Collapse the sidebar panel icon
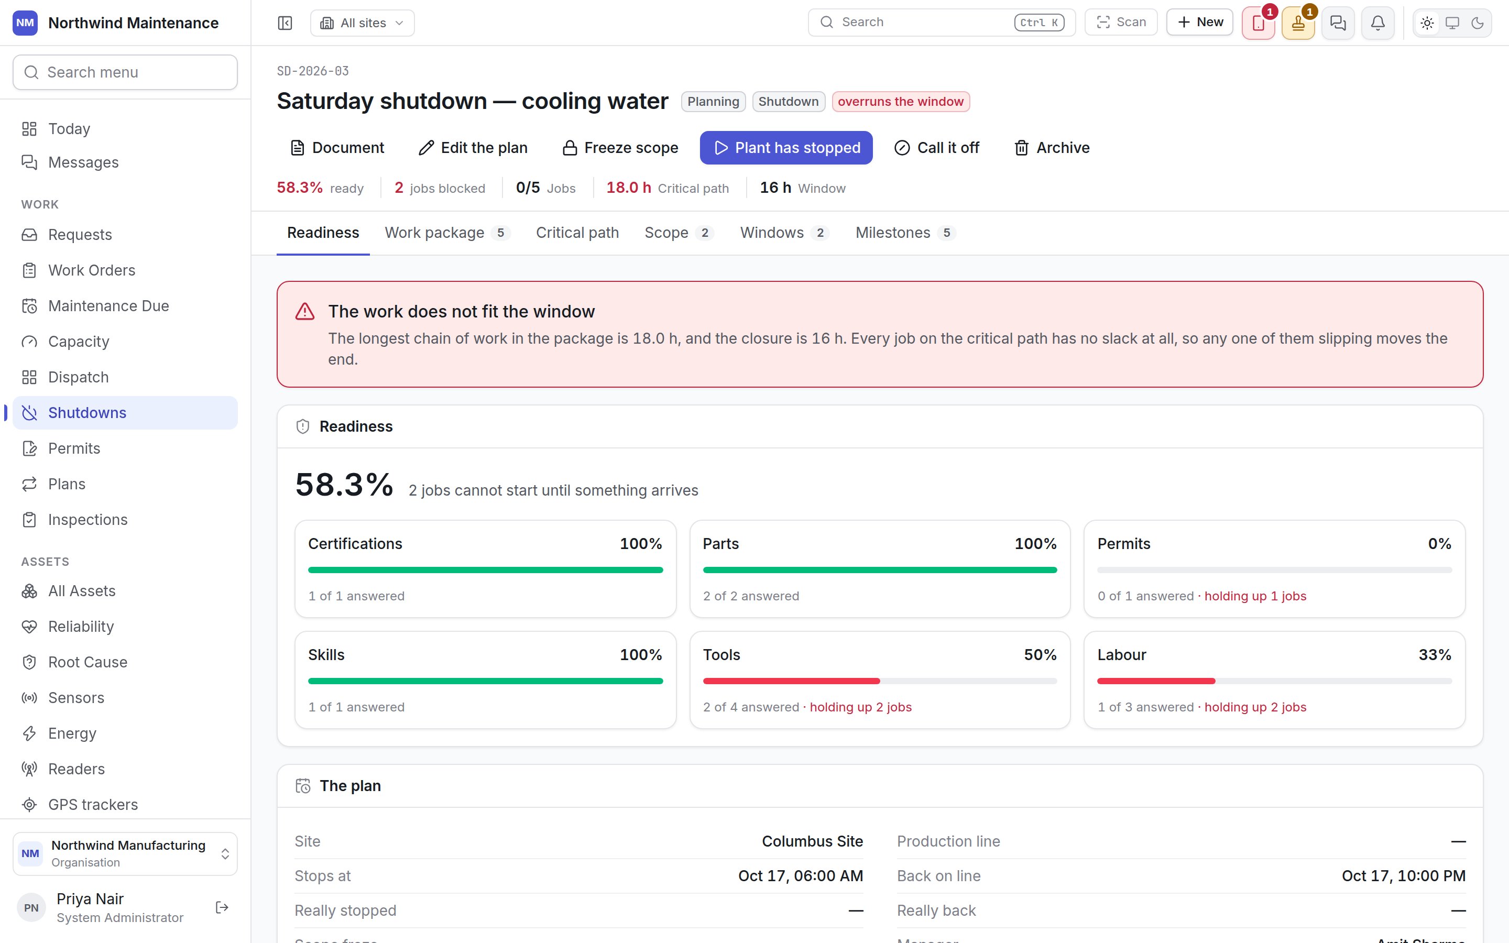The height and width of the screenshot is (943, 1509). (x=285, y=23)
